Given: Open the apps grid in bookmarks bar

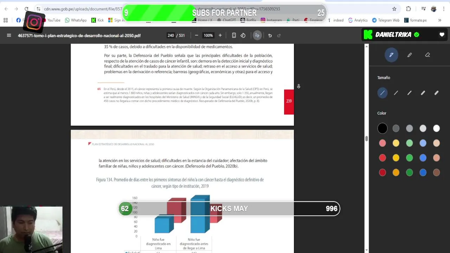Looking at the screenshot, I should 6,20.
